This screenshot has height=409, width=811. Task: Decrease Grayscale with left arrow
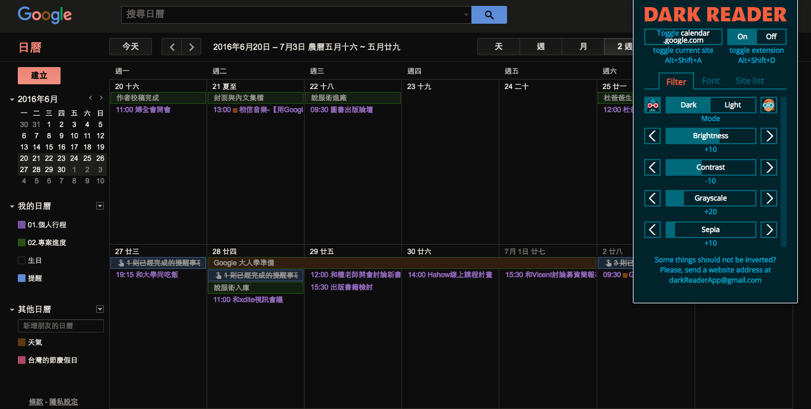point(652,198)
